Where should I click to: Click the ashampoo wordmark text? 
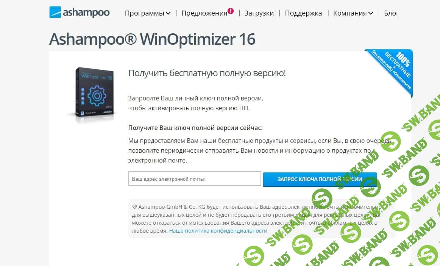[x=86, y=13]
